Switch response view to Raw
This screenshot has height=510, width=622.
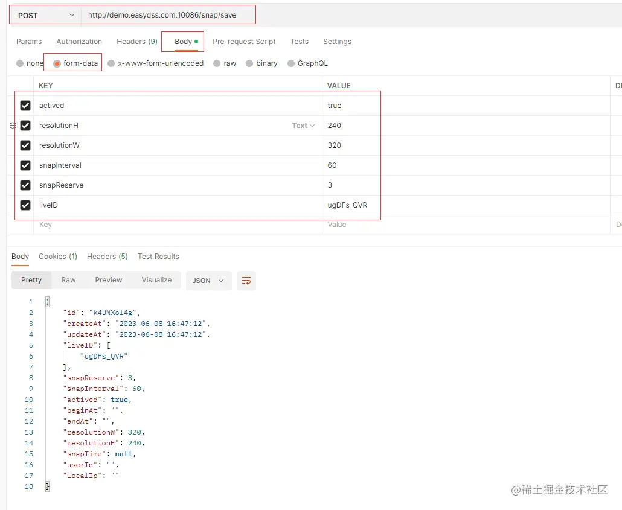point(68,280)
